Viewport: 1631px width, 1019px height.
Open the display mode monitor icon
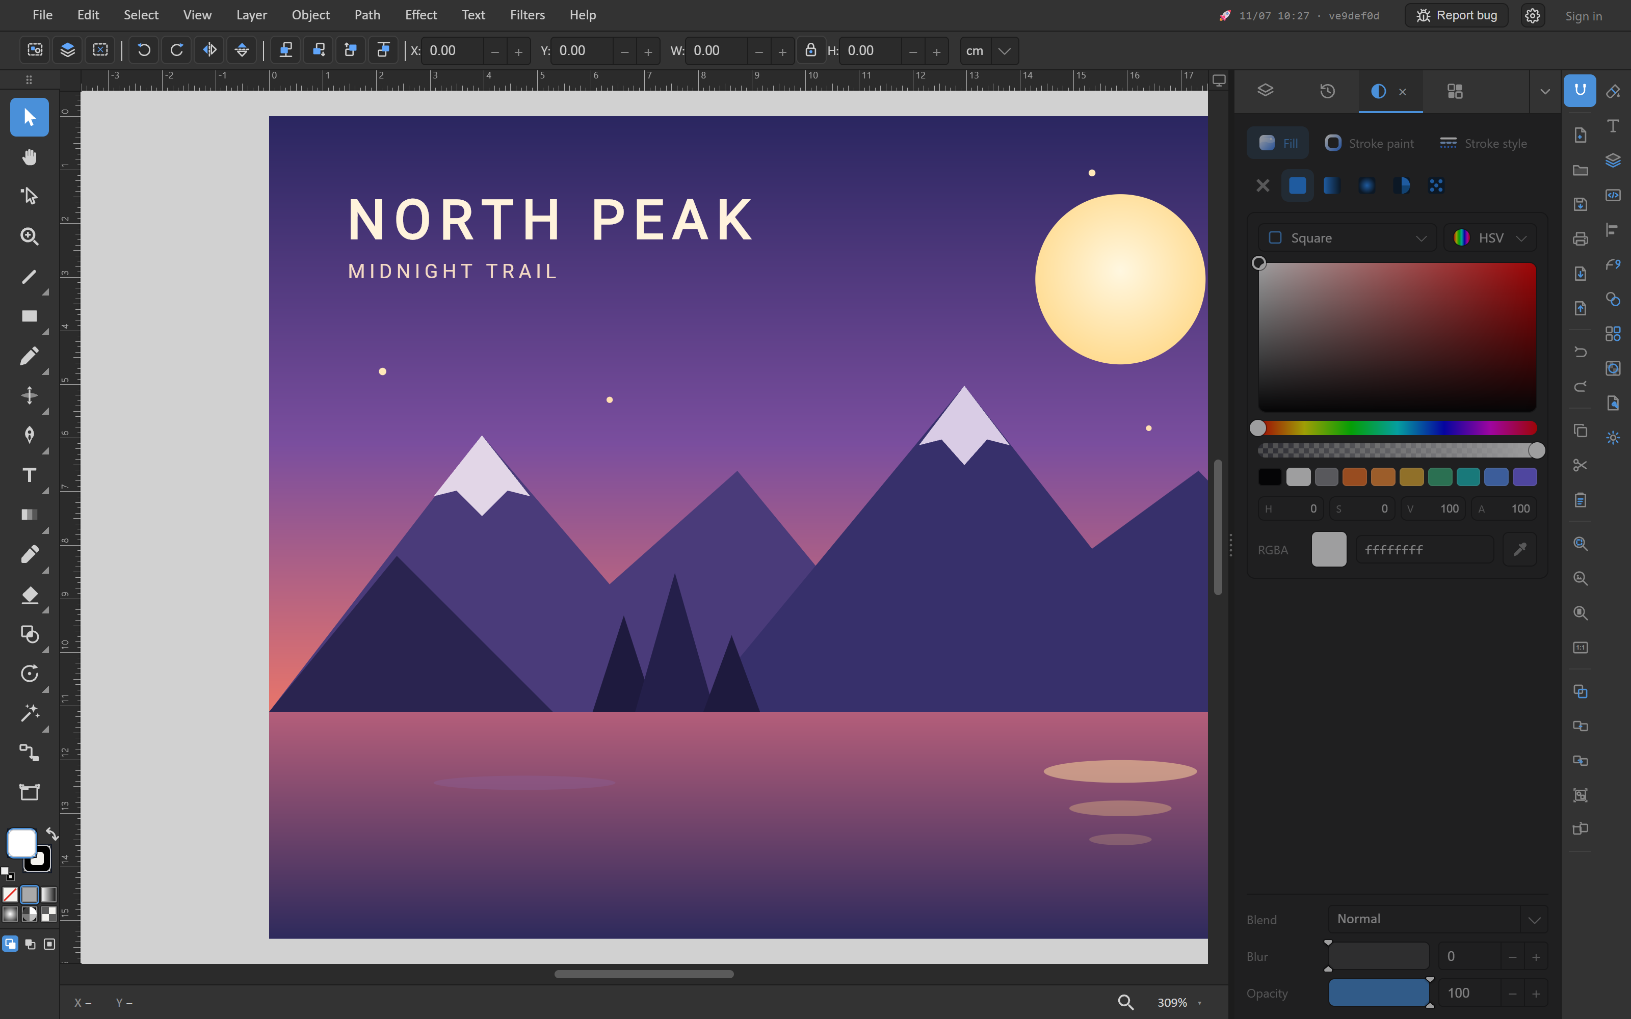(x=1219, y=80)
